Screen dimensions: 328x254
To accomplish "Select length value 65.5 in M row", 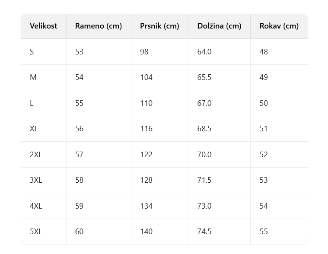I will [x=204, y=77].
